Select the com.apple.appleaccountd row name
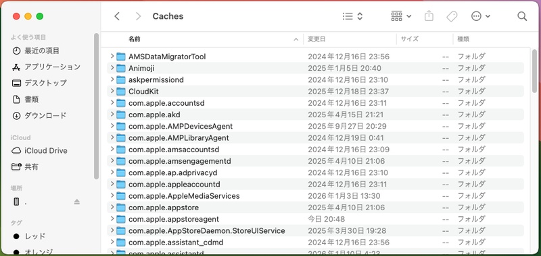Screen dimensions: 541x256 [174, 185]
